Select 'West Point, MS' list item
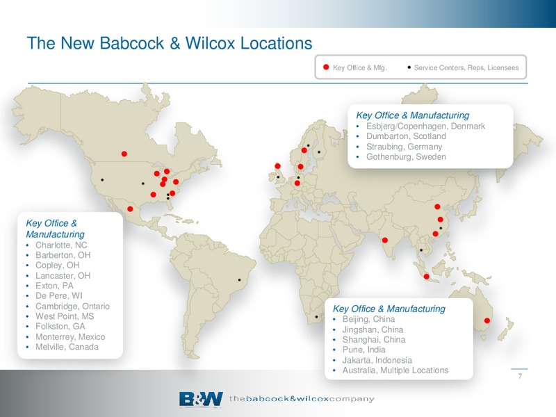This screenshot has height=417, width=556. [65, 316]
